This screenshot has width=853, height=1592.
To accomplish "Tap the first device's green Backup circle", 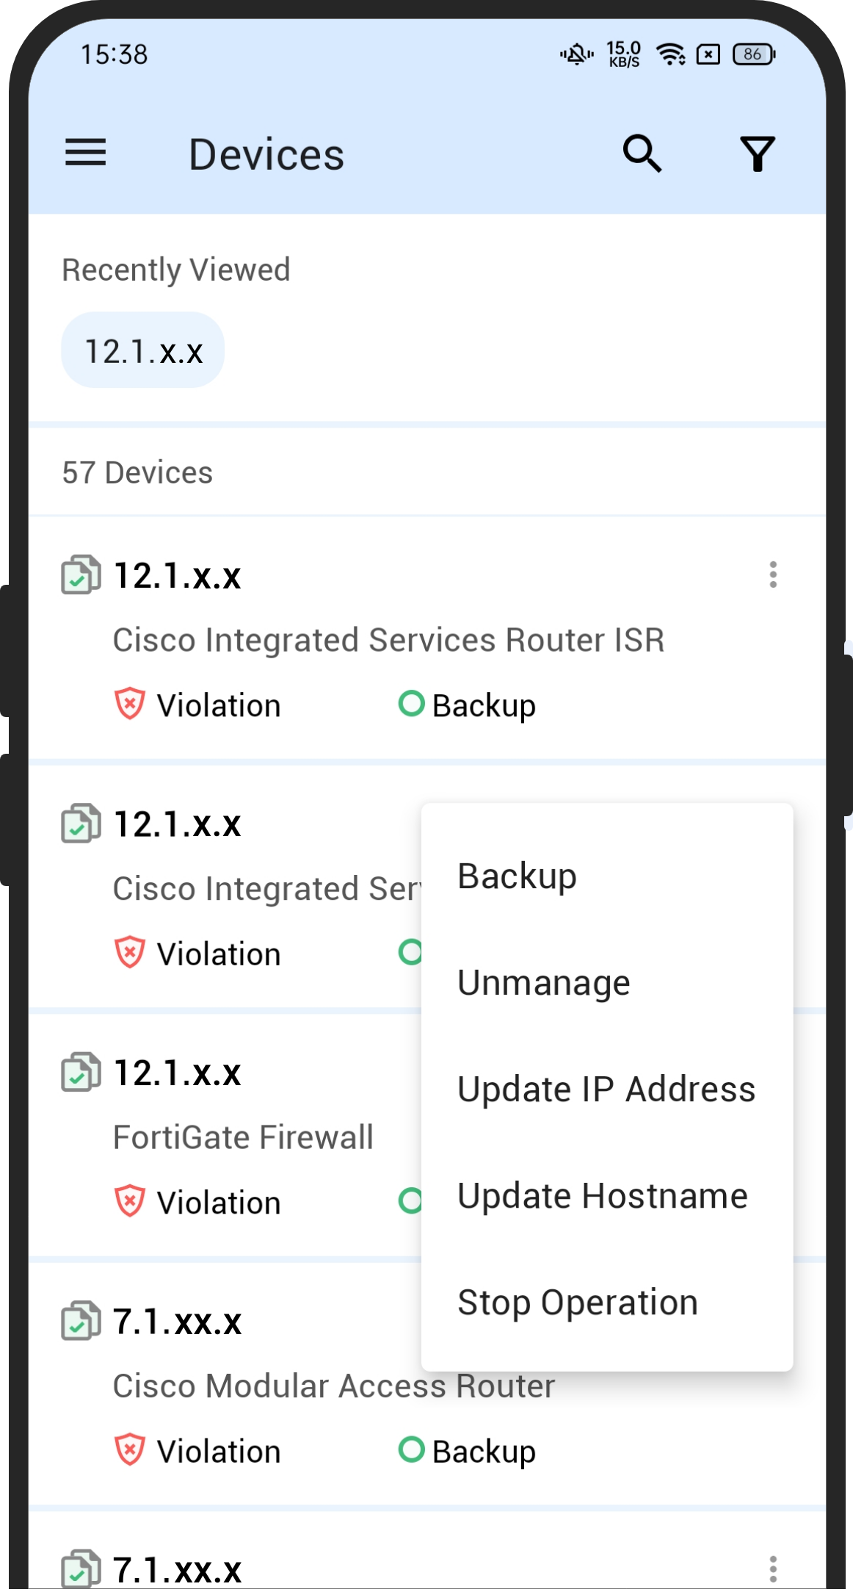I will click(x=411, y=704).
